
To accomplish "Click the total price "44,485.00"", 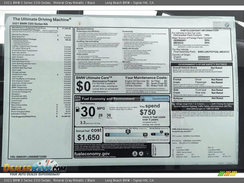I will click(66, 116).
